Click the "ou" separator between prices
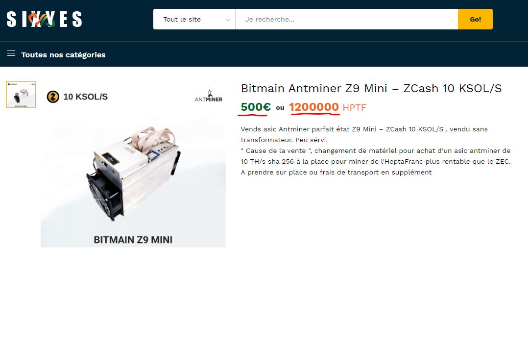 [280, 108]
